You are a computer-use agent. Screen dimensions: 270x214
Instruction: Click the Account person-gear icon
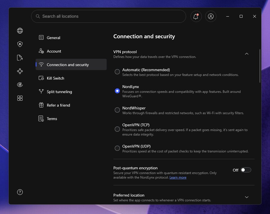tap(41, 51)
